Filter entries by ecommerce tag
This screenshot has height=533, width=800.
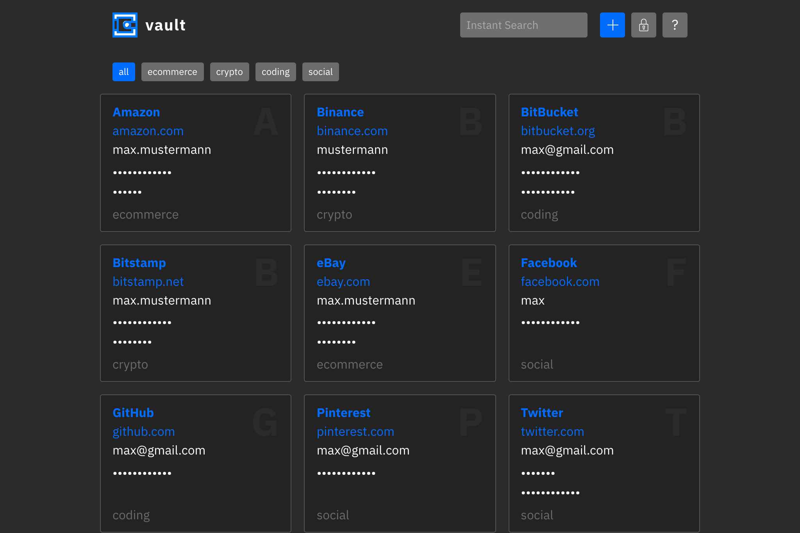click(172, 72)
